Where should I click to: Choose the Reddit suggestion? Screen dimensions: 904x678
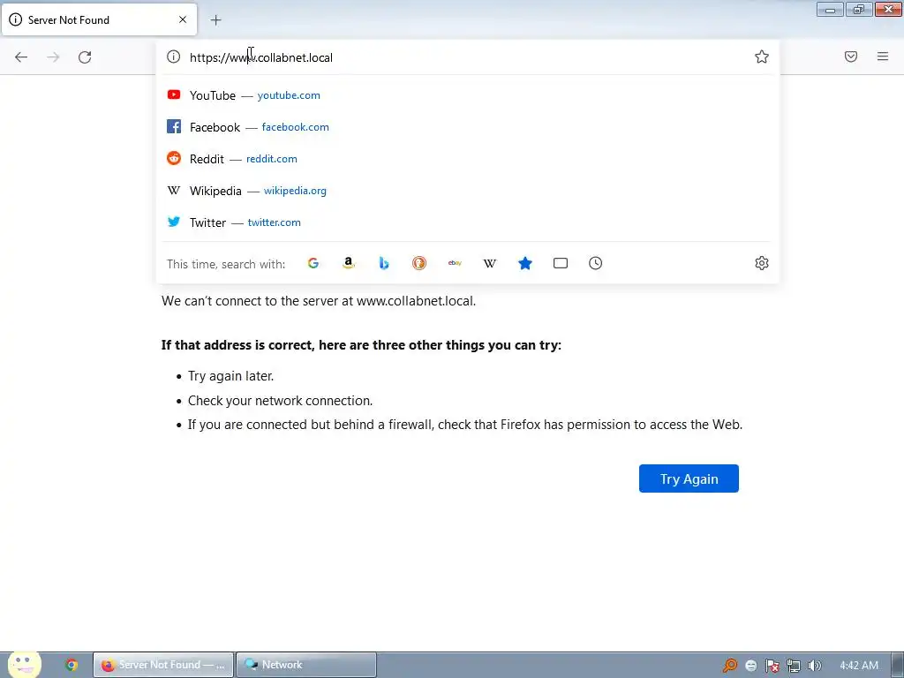point(468,159)
